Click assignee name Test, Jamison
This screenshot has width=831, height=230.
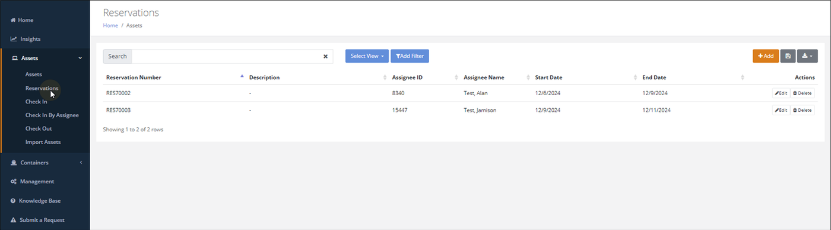tap(480, 110)
